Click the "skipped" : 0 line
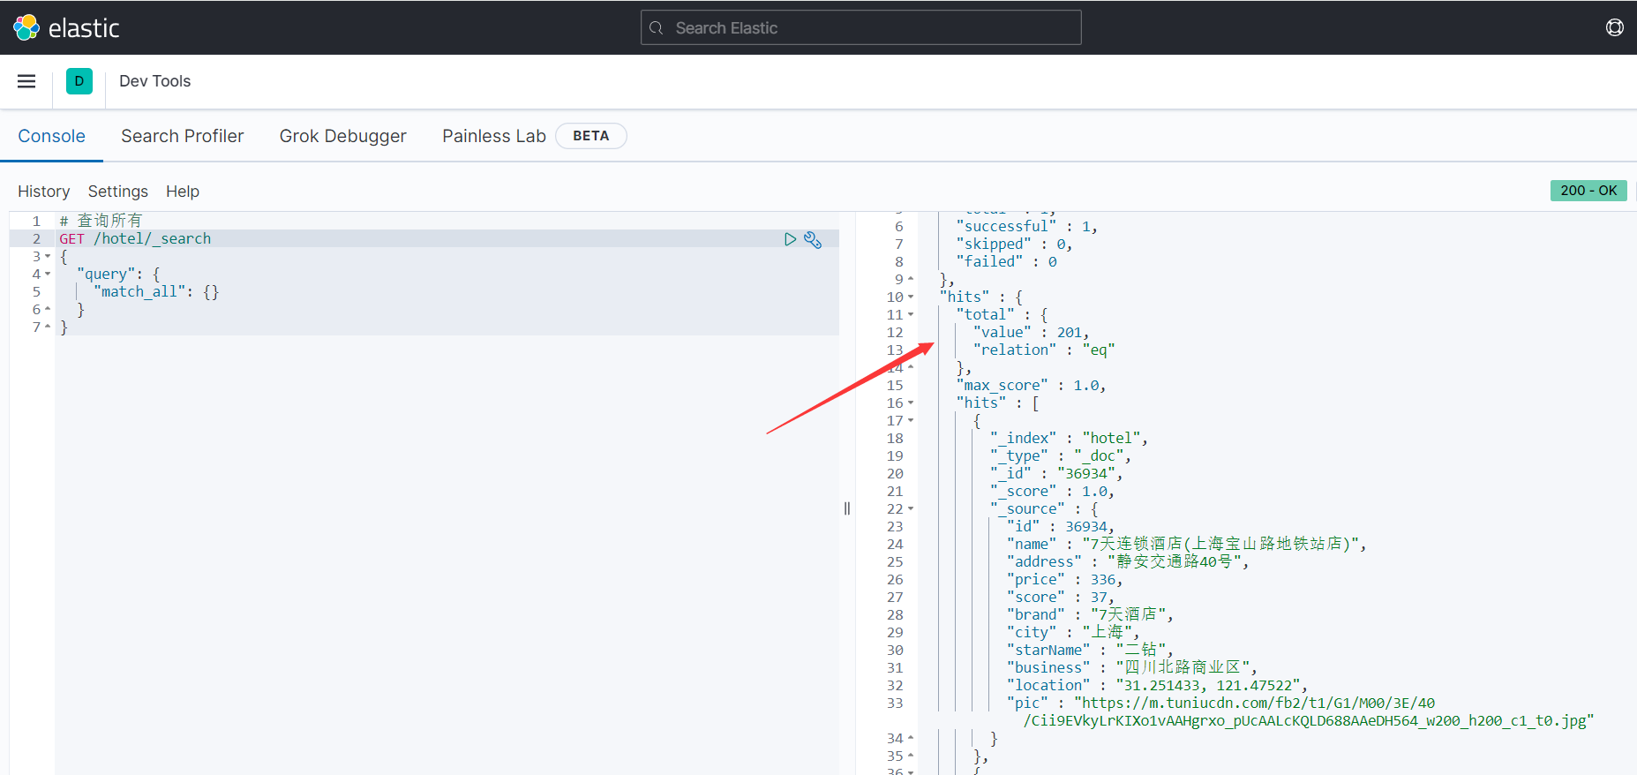The image size is (1637, 775). coord(1014,245)
